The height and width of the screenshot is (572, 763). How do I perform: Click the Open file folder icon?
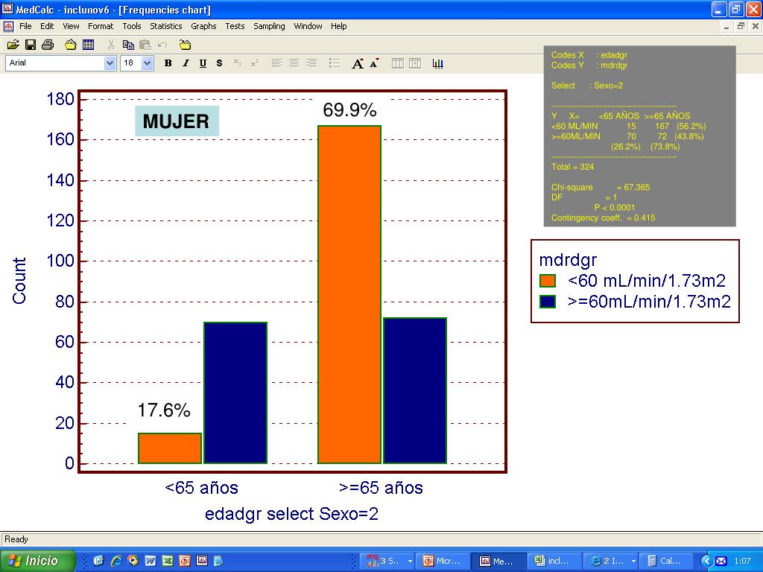[13, 45]
